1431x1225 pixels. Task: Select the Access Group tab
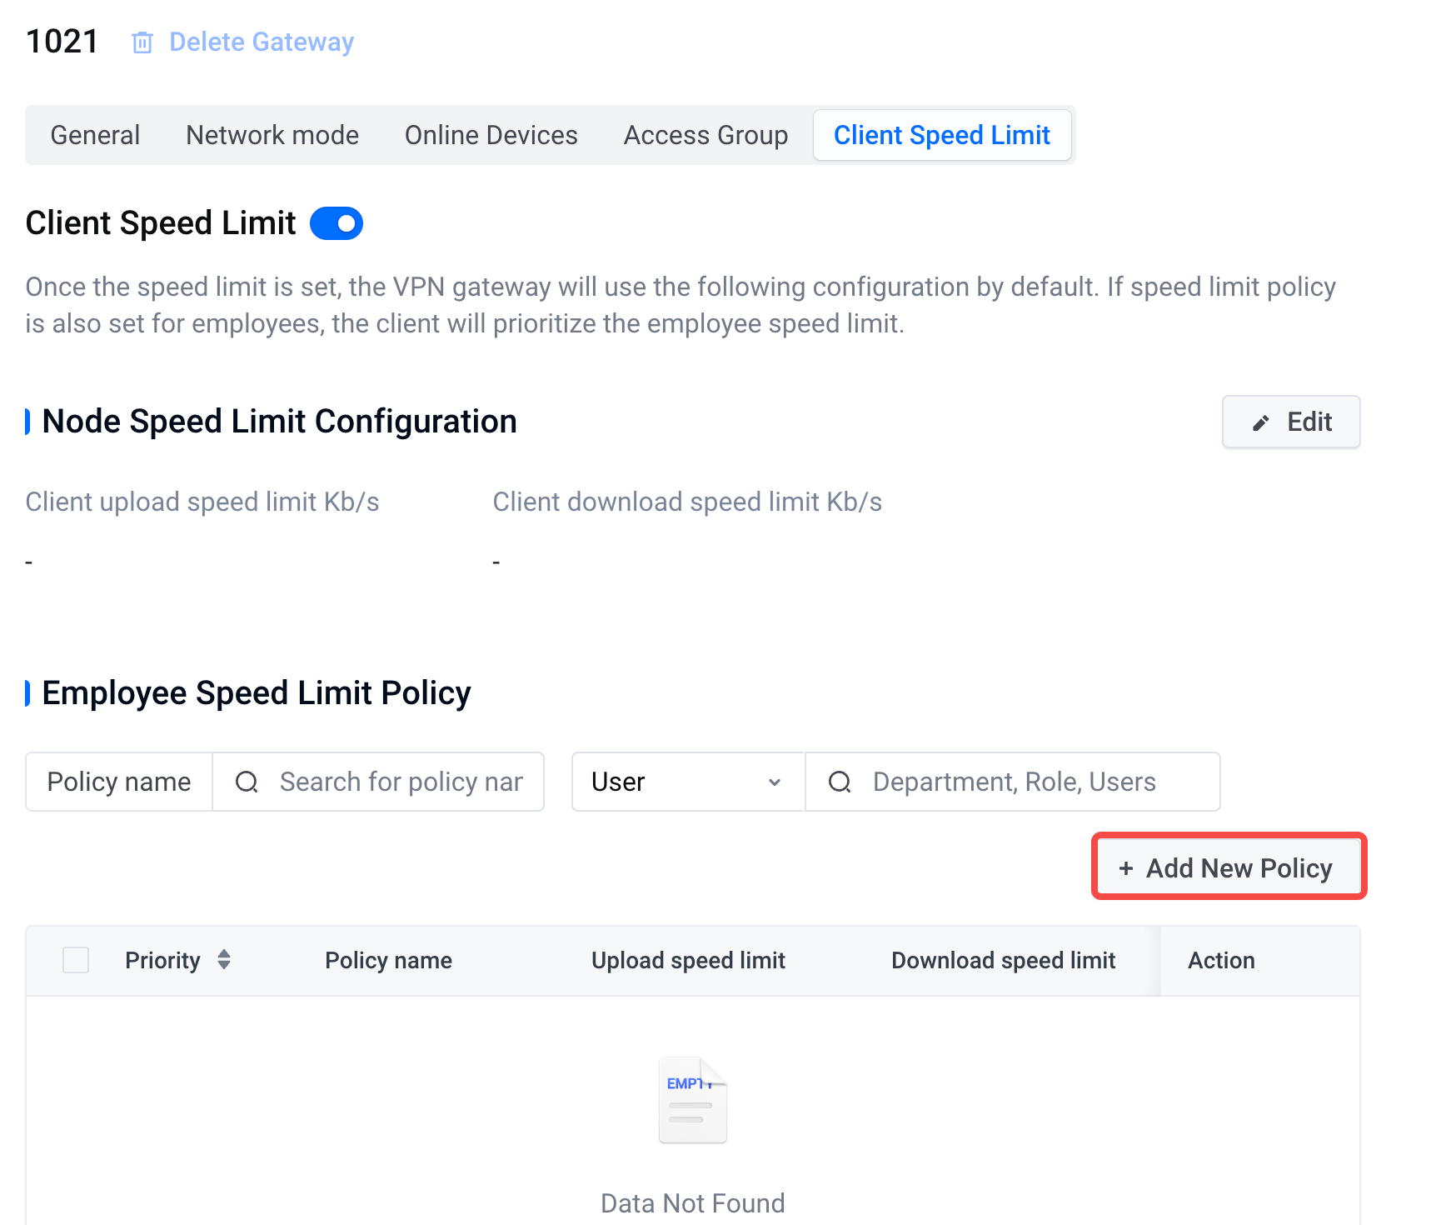point(706,135)
